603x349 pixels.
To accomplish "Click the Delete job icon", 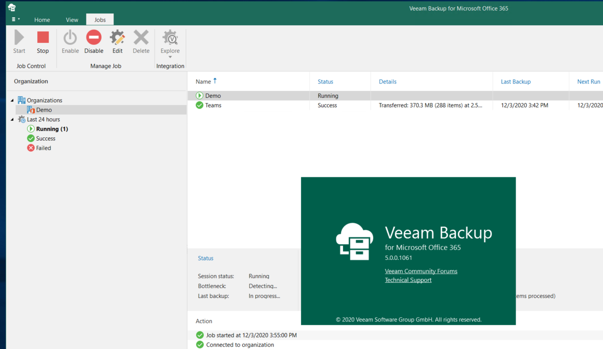I will [141, 38].
